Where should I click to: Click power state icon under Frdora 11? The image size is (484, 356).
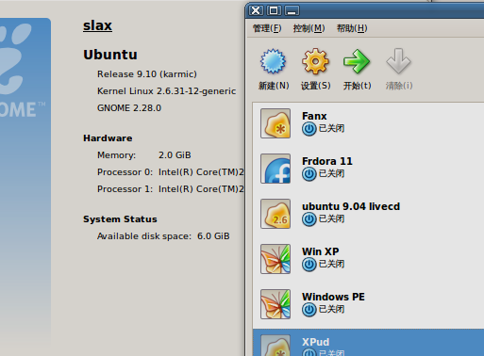click(309, 174)
